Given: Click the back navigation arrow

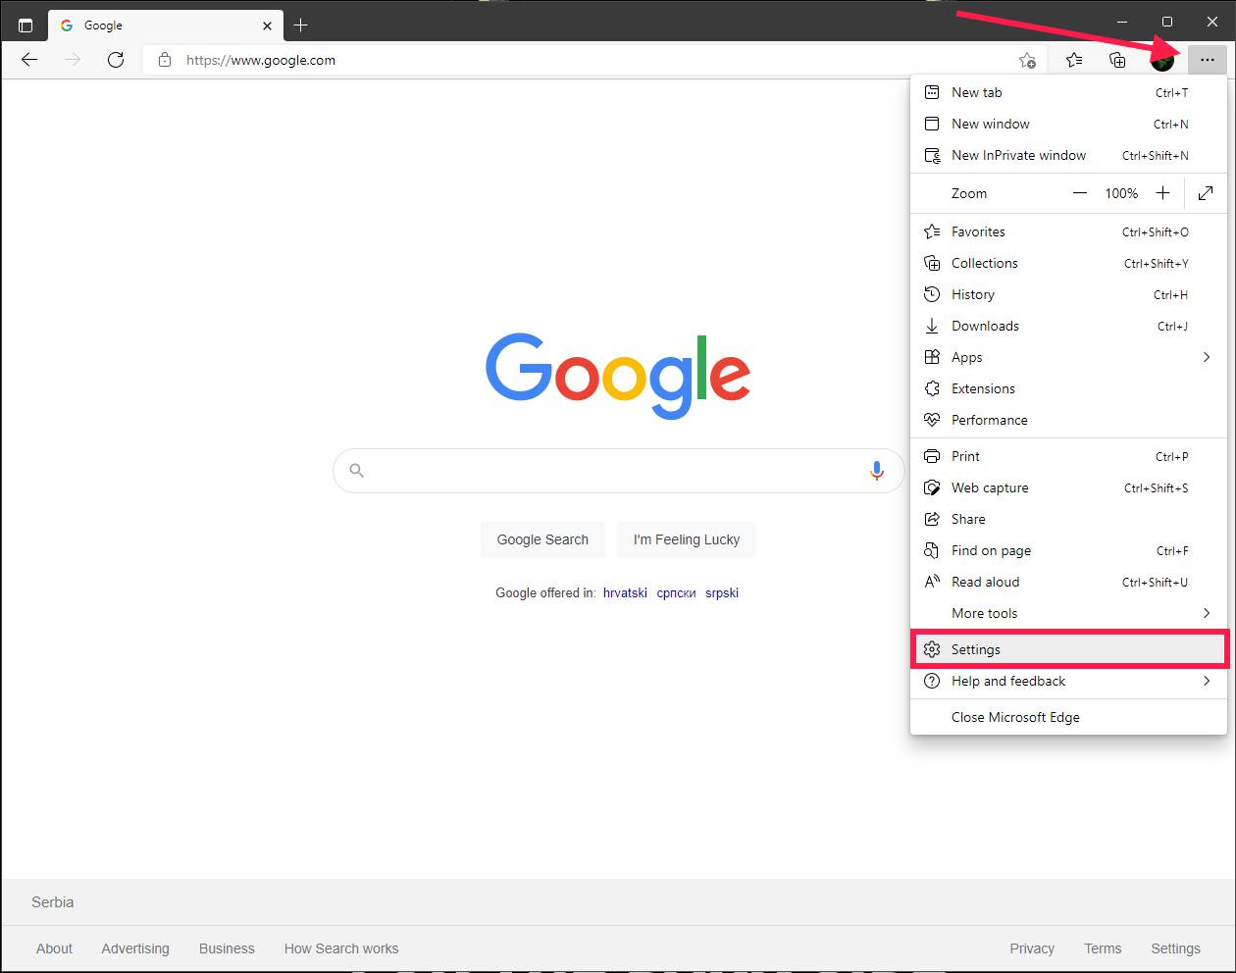Looking at the screenshot, I should [28, 59].
